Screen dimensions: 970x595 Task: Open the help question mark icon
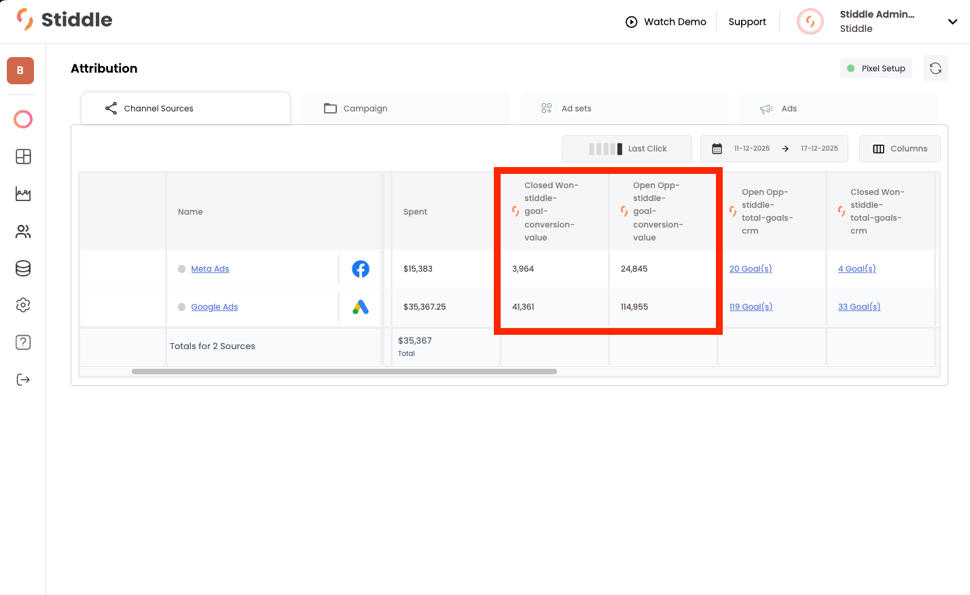(23, 342)
